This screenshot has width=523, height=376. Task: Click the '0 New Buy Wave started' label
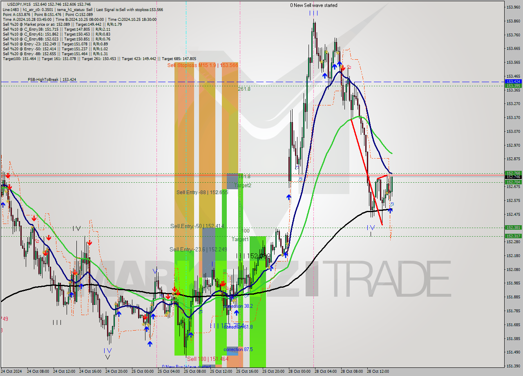(186, 367)
